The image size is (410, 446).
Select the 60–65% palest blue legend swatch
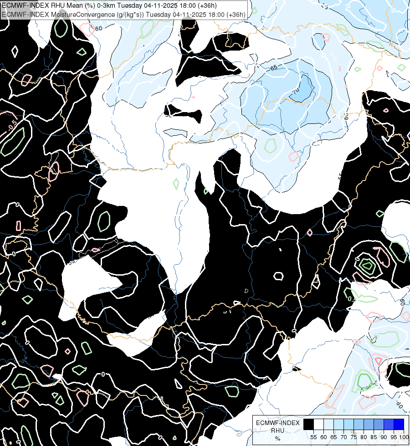point(328,424)
